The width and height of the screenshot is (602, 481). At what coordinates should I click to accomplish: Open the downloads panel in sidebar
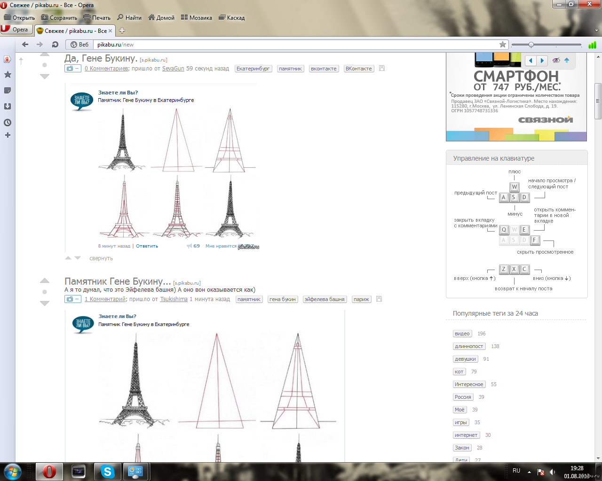click(8, 107)
